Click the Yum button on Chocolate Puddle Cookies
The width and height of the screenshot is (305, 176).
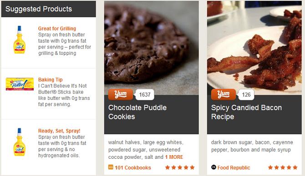tap(121, 94)
